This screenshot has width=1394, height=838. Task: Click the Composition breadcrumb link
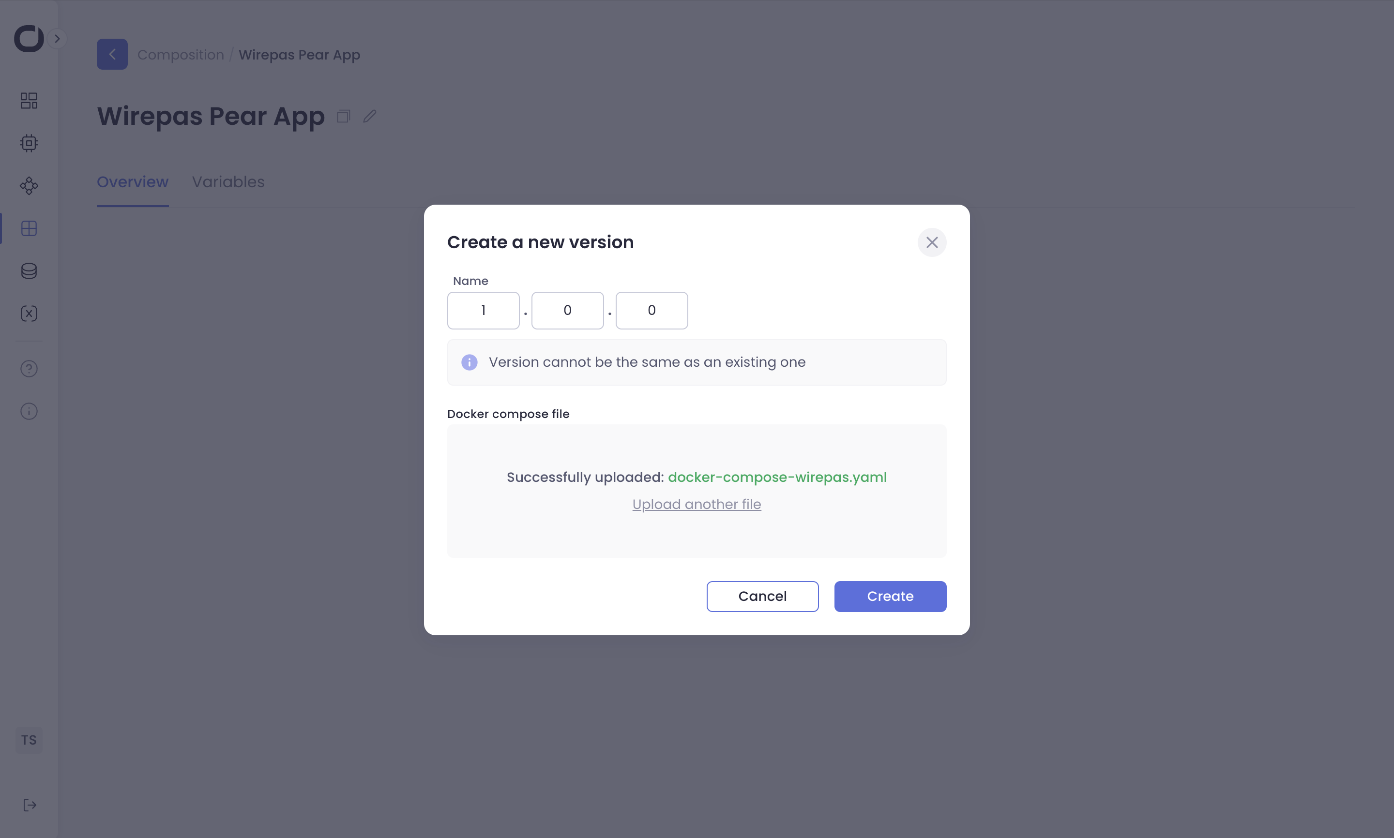tap(181, 55)
